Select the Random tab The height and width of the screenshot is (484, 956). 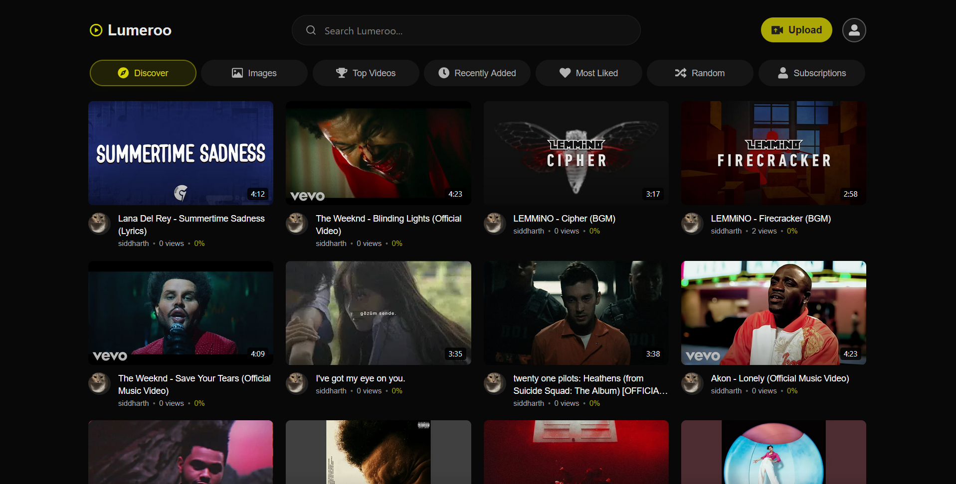pyautogui.click(x=700, y=73)
